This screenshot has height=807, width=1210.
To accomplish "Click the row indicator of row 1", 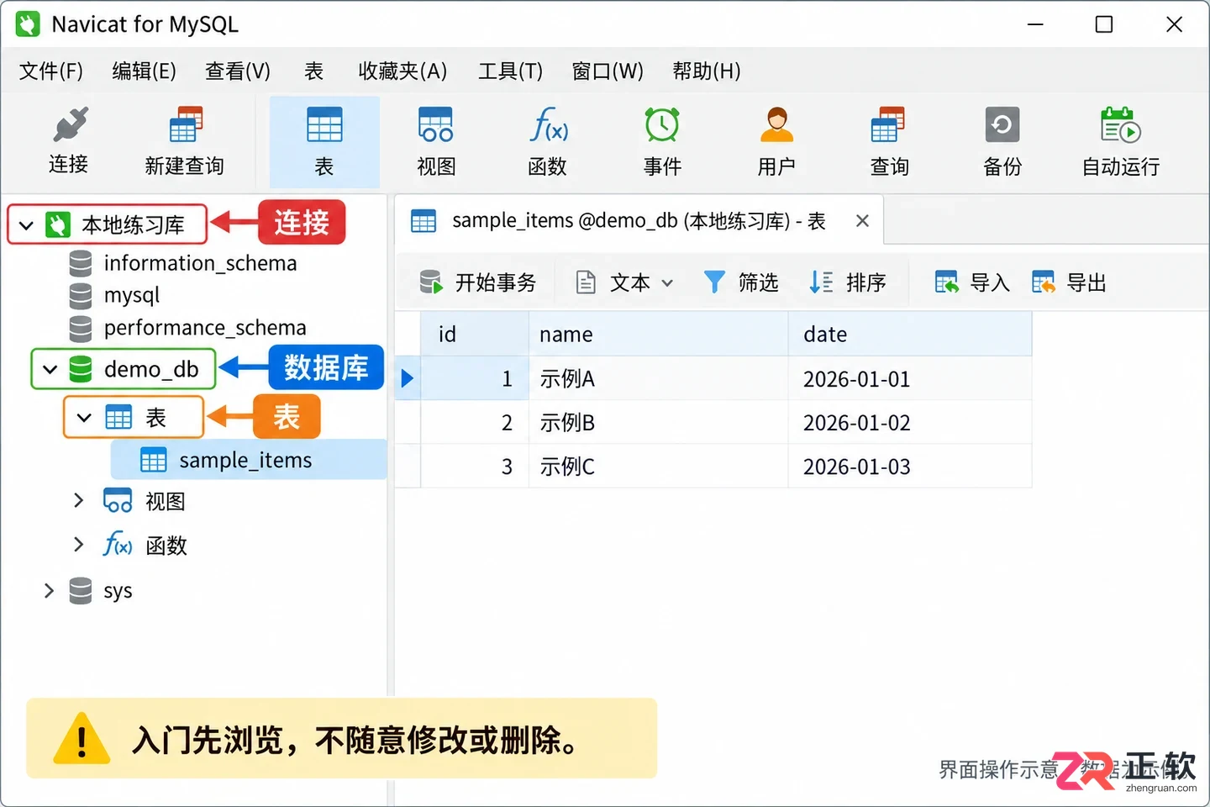I will pyautogui.click(x=408, y=378).
